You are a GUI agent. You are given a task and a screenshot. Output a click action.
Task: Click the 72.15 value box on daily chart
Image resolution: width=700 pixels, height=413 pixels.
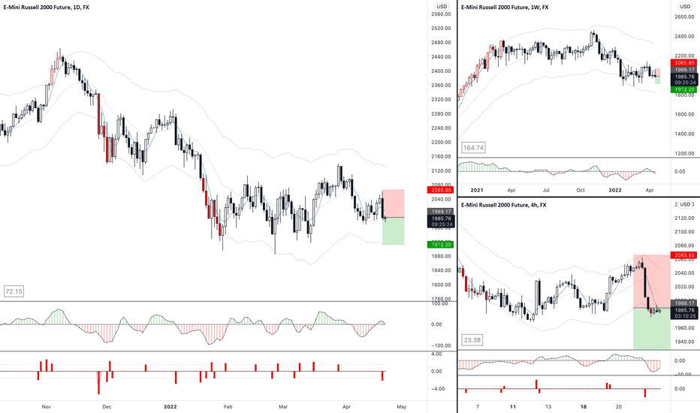[14, 291]
